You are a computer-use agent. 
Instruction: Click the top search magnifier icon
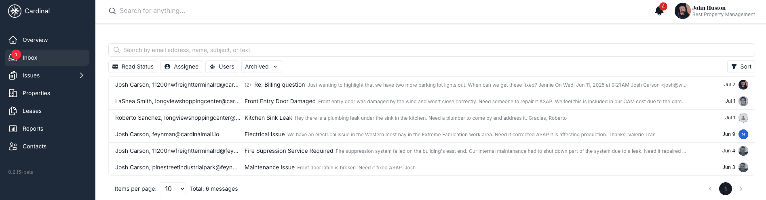click(x=112, y=11)
